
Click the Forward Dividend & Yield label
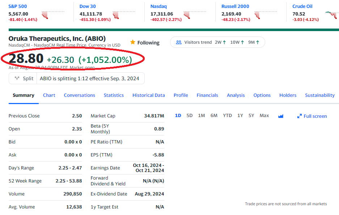coord(108,181)
